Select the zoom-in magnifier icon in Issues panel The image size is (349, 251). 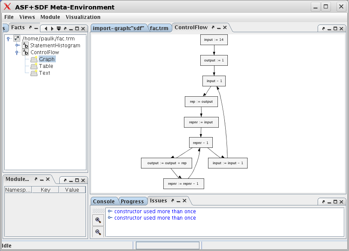pos(98,220)
